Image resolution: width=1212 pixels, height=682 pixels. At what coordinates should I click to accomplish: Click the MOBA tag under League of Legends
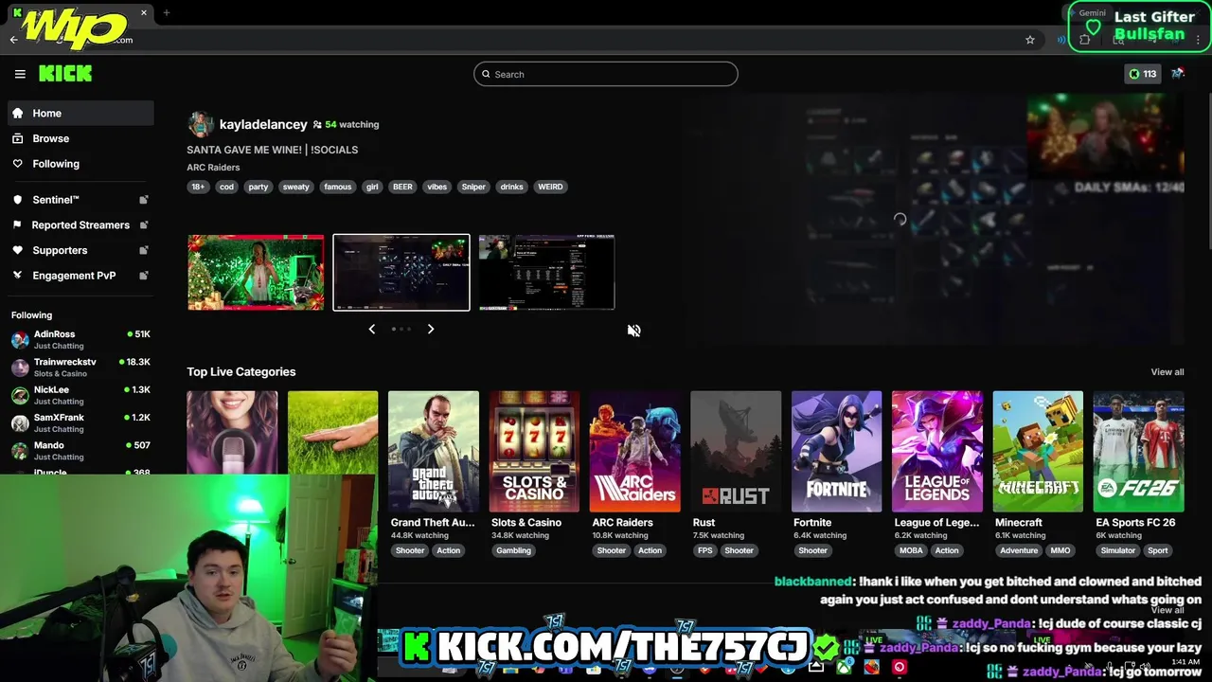(911, 550)
